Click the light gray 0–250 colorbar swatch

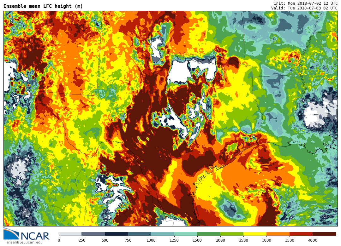[x=70, y=234]
